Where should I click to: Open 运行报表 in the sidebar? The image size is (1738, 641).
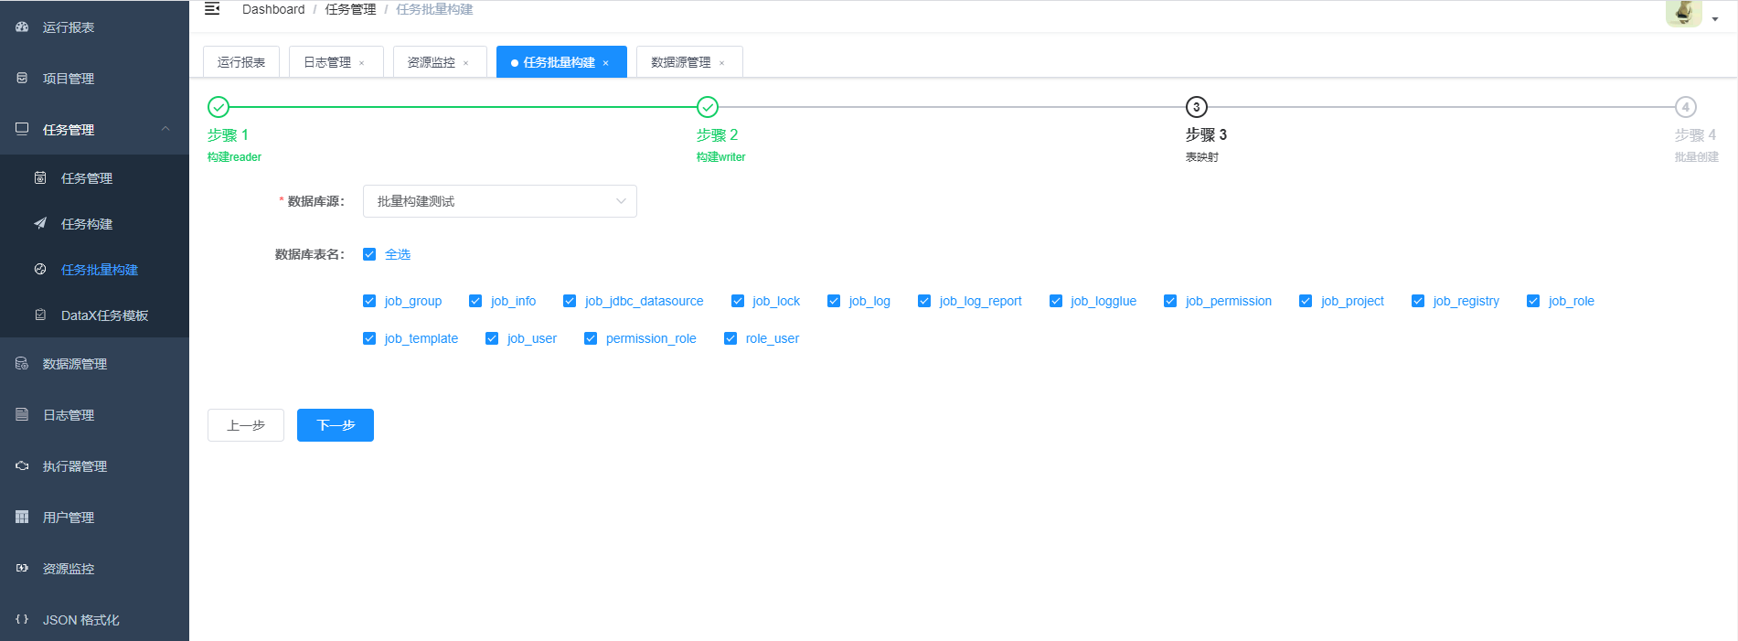pos(94,27)
